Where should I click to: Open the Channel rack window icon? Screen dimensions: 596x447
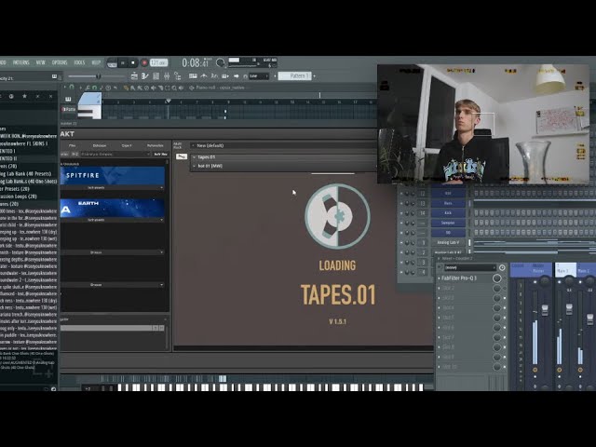156,76
